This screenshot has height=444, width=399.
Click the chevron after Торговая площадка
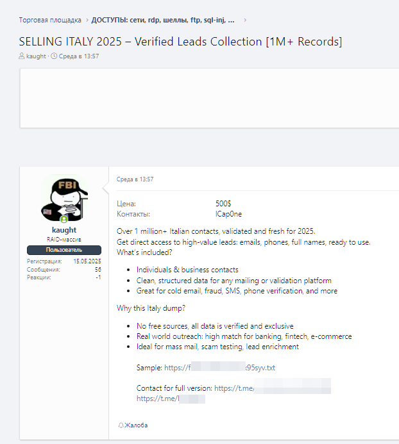[x=87, y=20]
